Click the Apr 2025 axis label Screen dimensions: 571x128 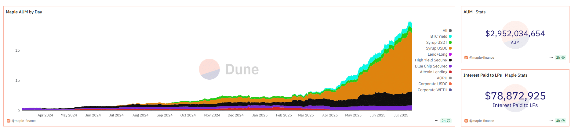[x=330, y=115]
